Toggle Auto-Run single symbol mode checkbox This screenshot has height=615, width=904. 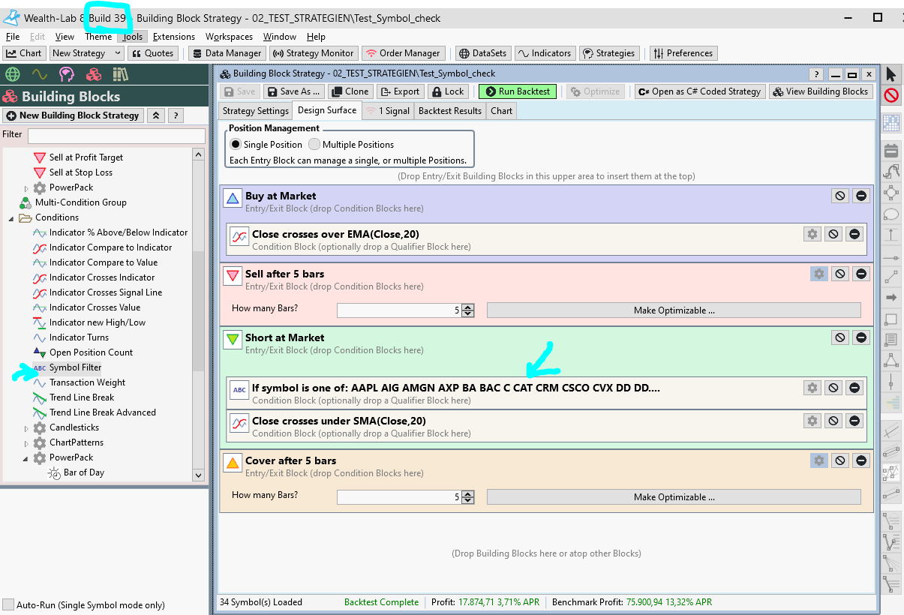click(8, 604)
